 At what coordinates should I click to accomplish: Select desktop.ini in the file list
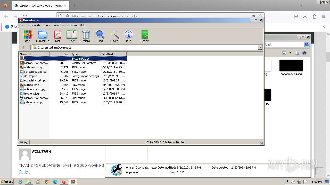pos(73,76)
